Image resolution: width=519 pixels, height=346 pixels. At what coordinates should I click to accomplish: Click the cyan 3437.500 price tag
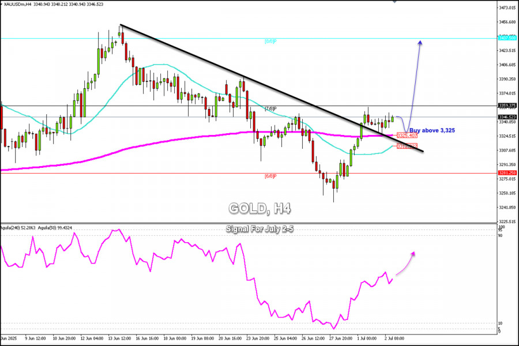click(507, 39)
